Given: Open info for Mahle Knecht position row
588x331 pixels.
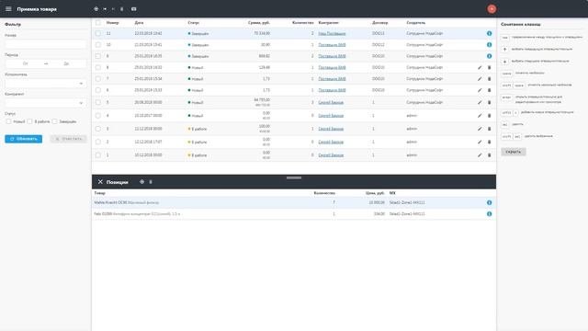Looking at the screenshot, I should click(489, 202).
